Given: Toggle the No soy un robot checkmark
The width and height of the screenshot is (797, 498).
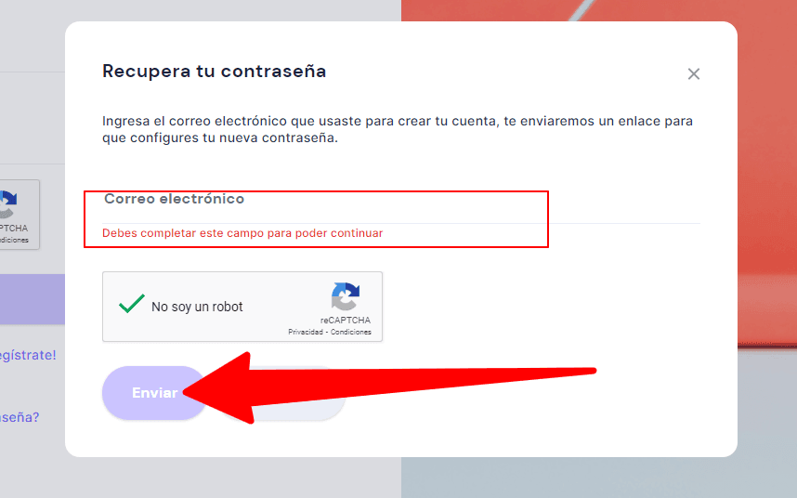Looking at the screenshot, I should pos(132,305).
